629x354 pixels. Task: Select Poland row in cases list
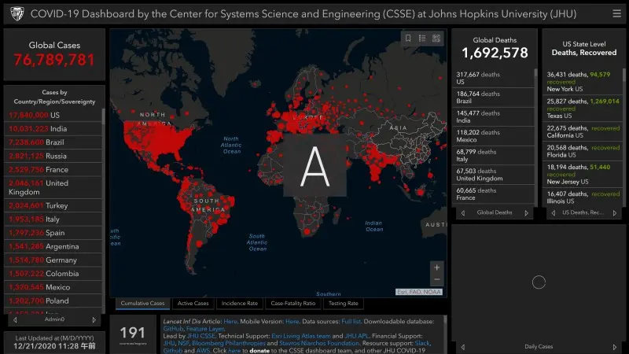coord(53,301)
